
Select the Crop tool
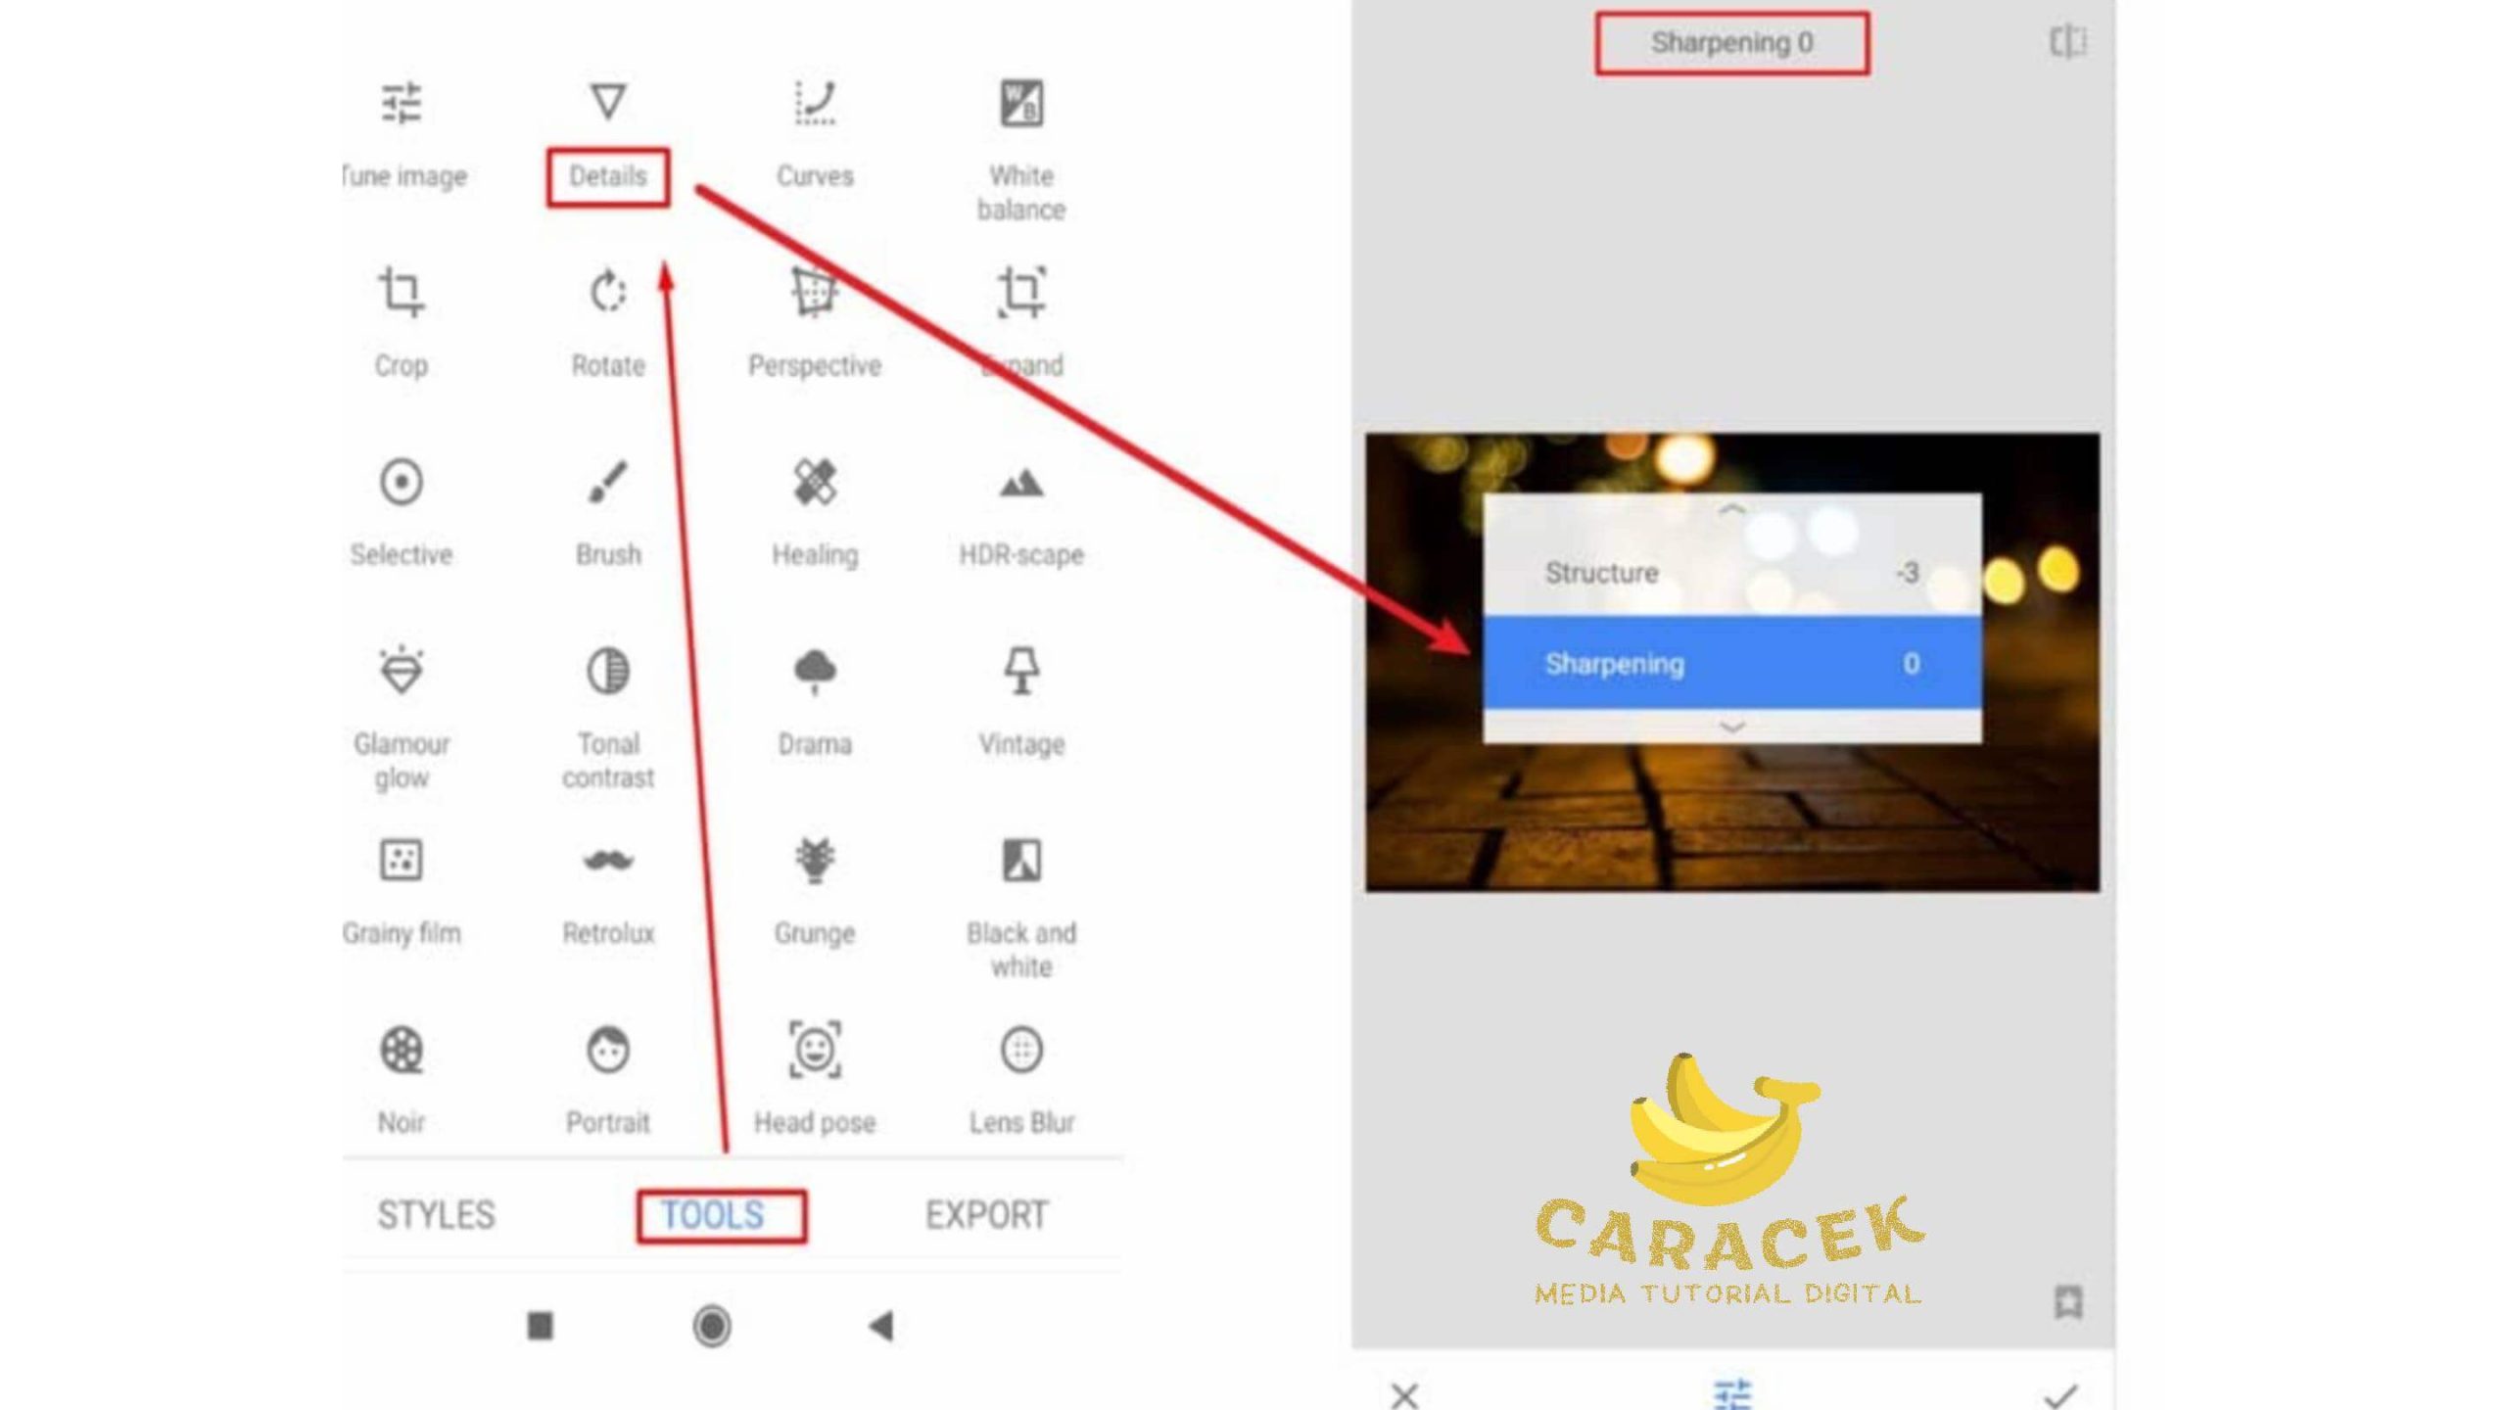400,318
